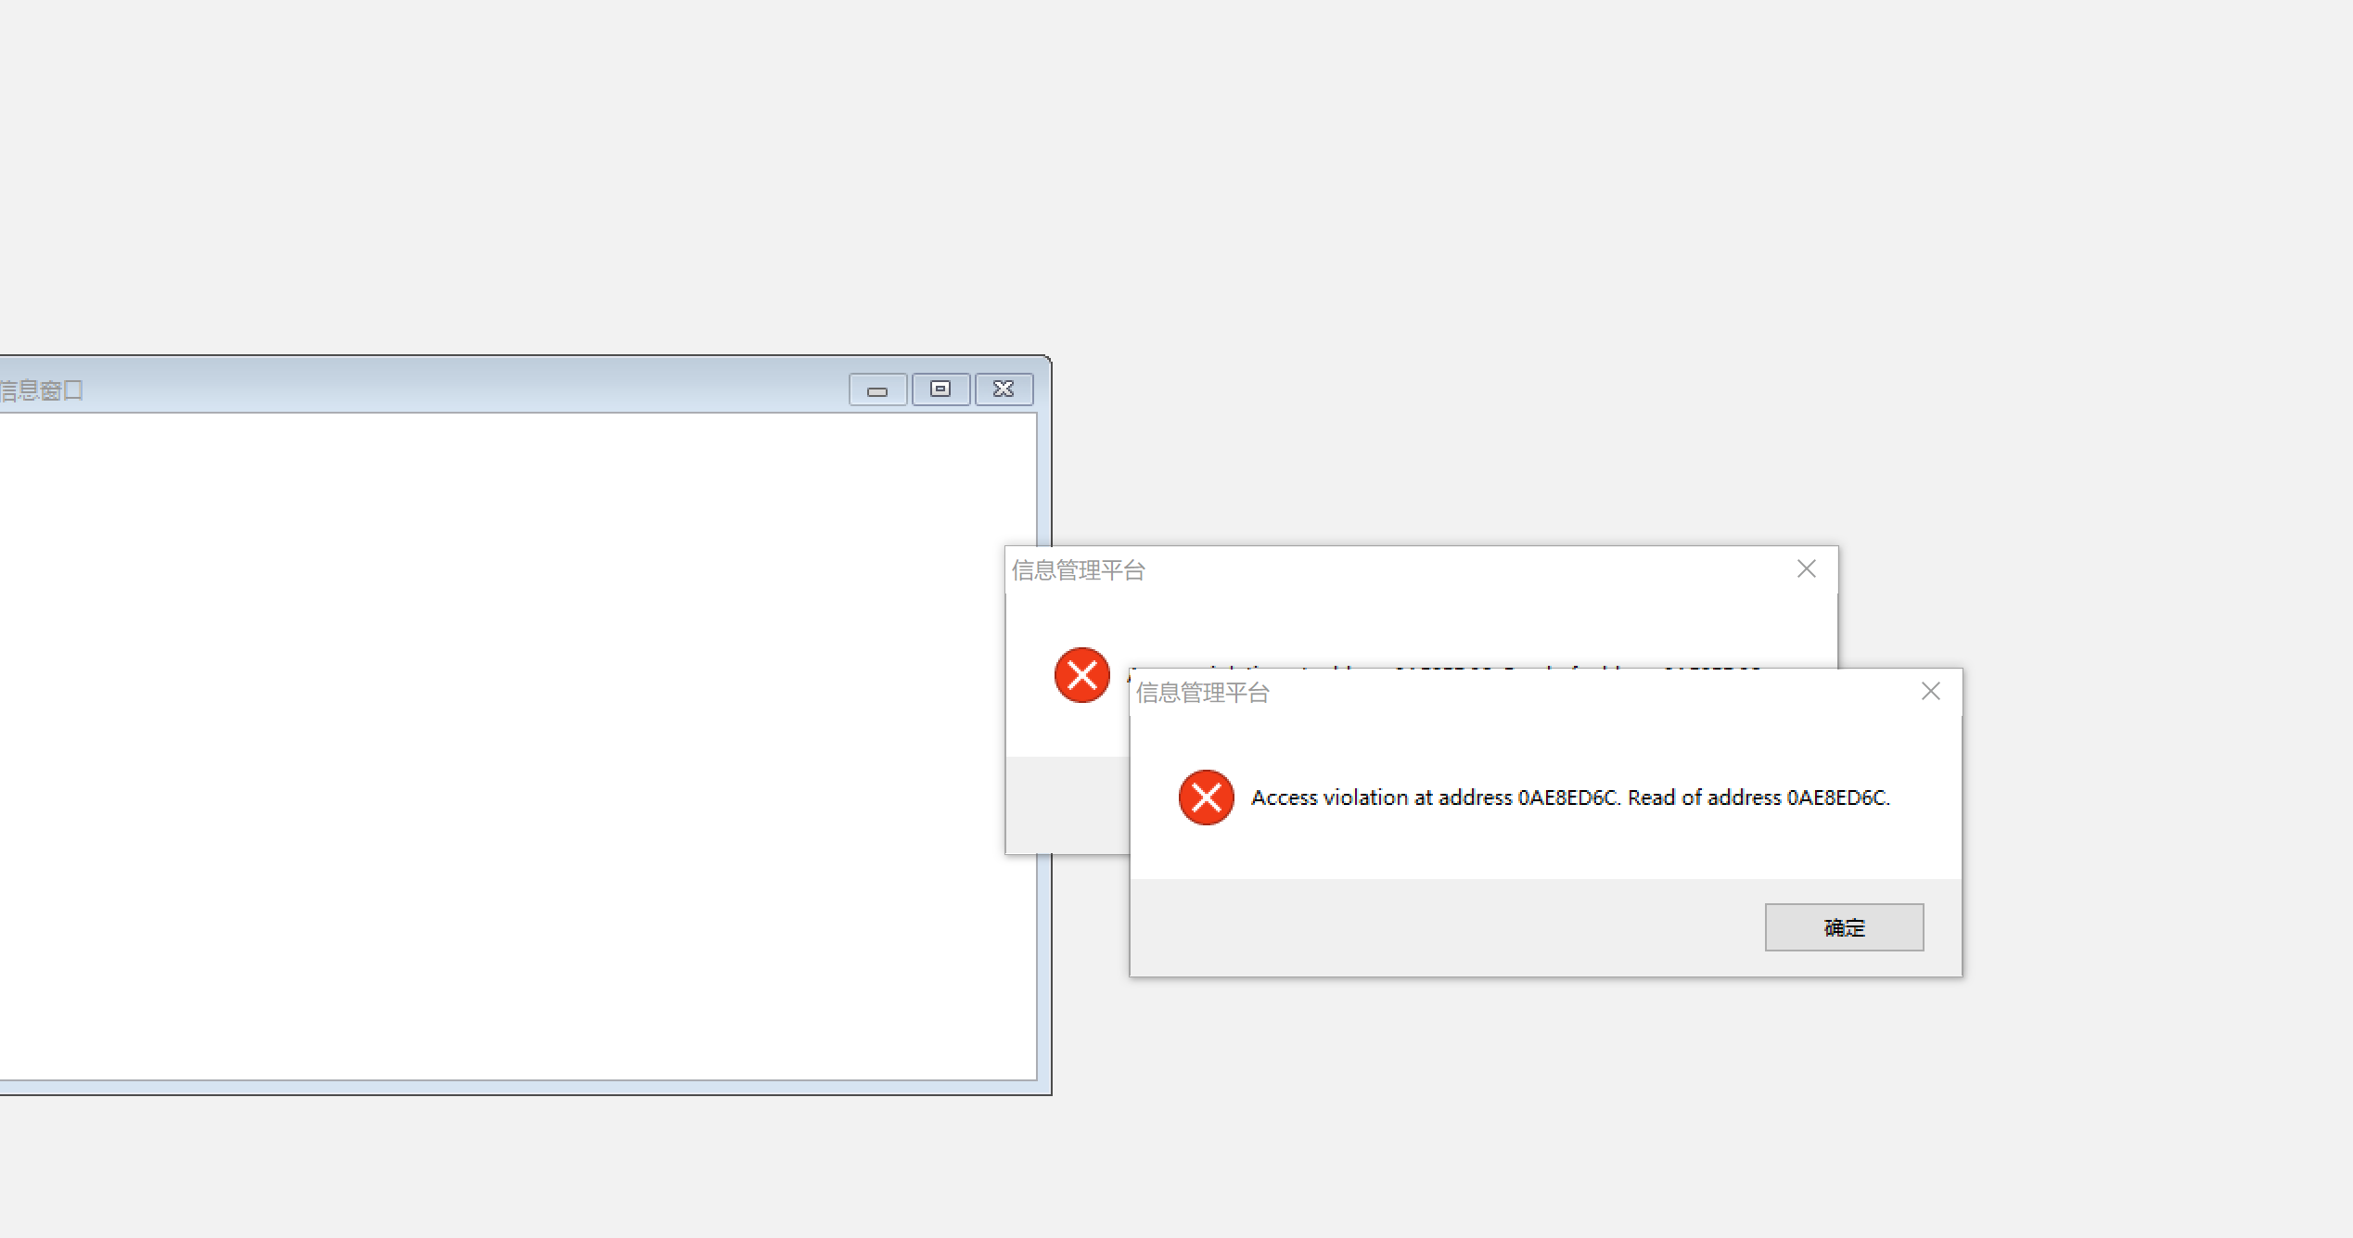
Task: Restore the 信息窗口 window size
Action: [940, 390]
